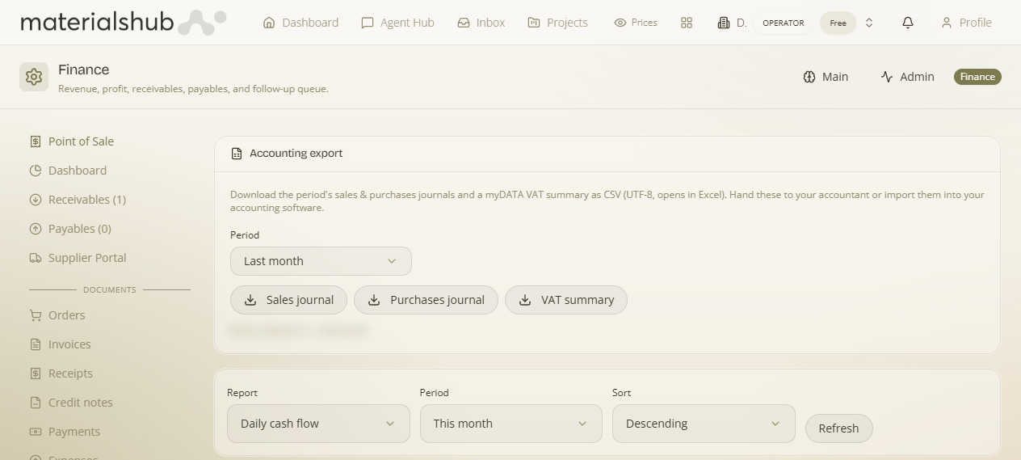Open the Descending sort dropdown
This screenshot has width=1021, height=460.
tap(704, 424)
